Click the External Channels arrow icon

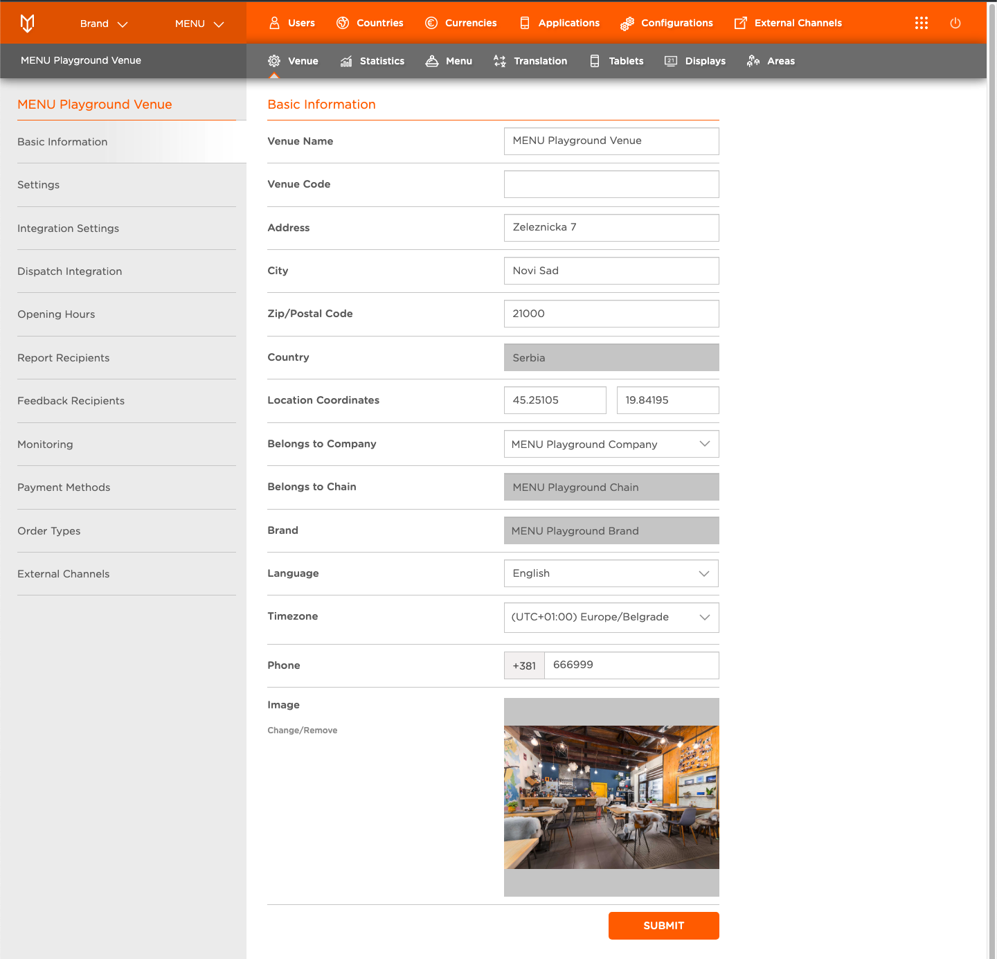tap(741, 23)
